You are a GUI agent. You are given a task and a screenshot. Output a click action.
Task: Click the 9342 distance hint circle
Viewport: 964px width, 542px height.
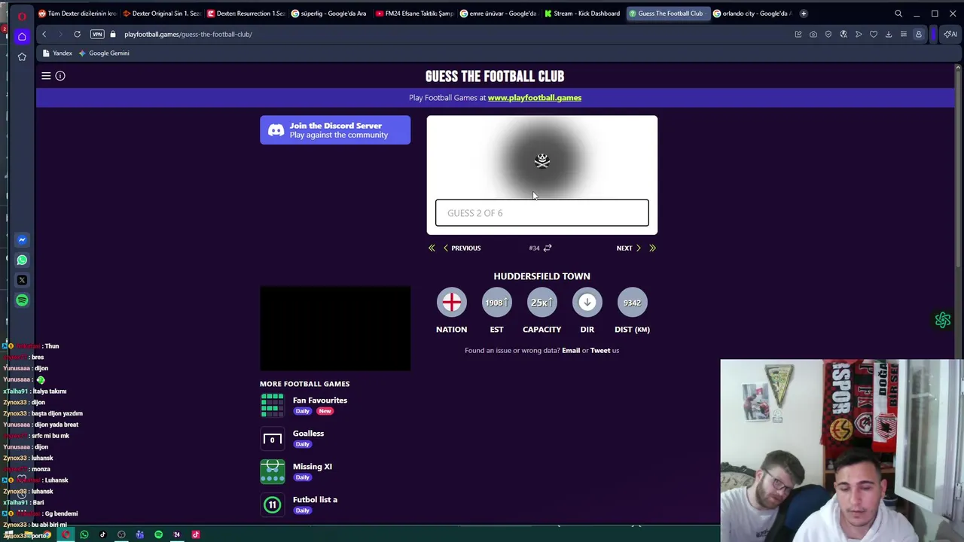632,303
